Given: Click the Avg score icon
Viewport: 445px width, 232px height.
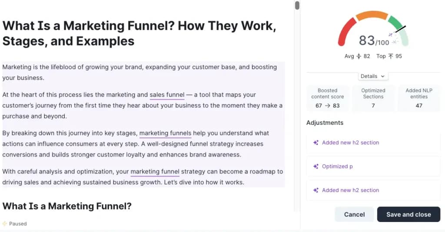Looking at the screenshot, I should tap(359, 56).
